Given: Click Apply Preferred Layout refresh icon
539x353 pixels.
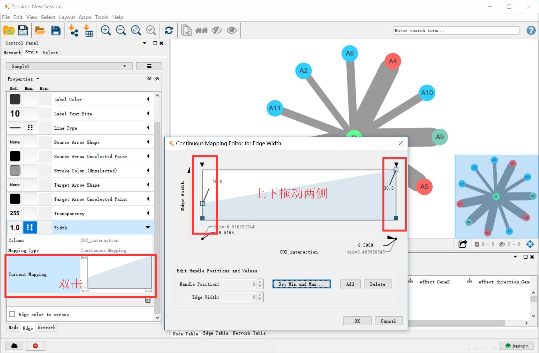Looking at the screenshot, I should (x=169, y=30).
